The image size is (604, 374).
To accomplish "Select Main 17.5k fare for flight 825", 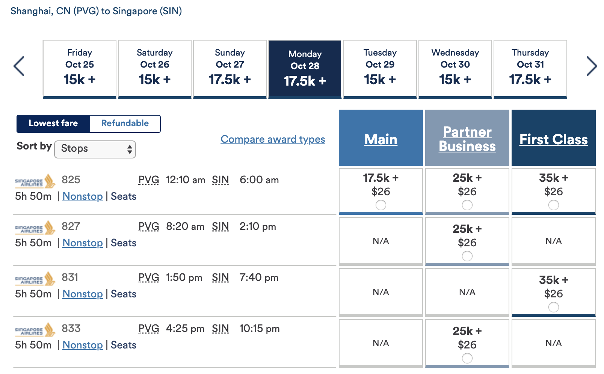I will 381,205.
